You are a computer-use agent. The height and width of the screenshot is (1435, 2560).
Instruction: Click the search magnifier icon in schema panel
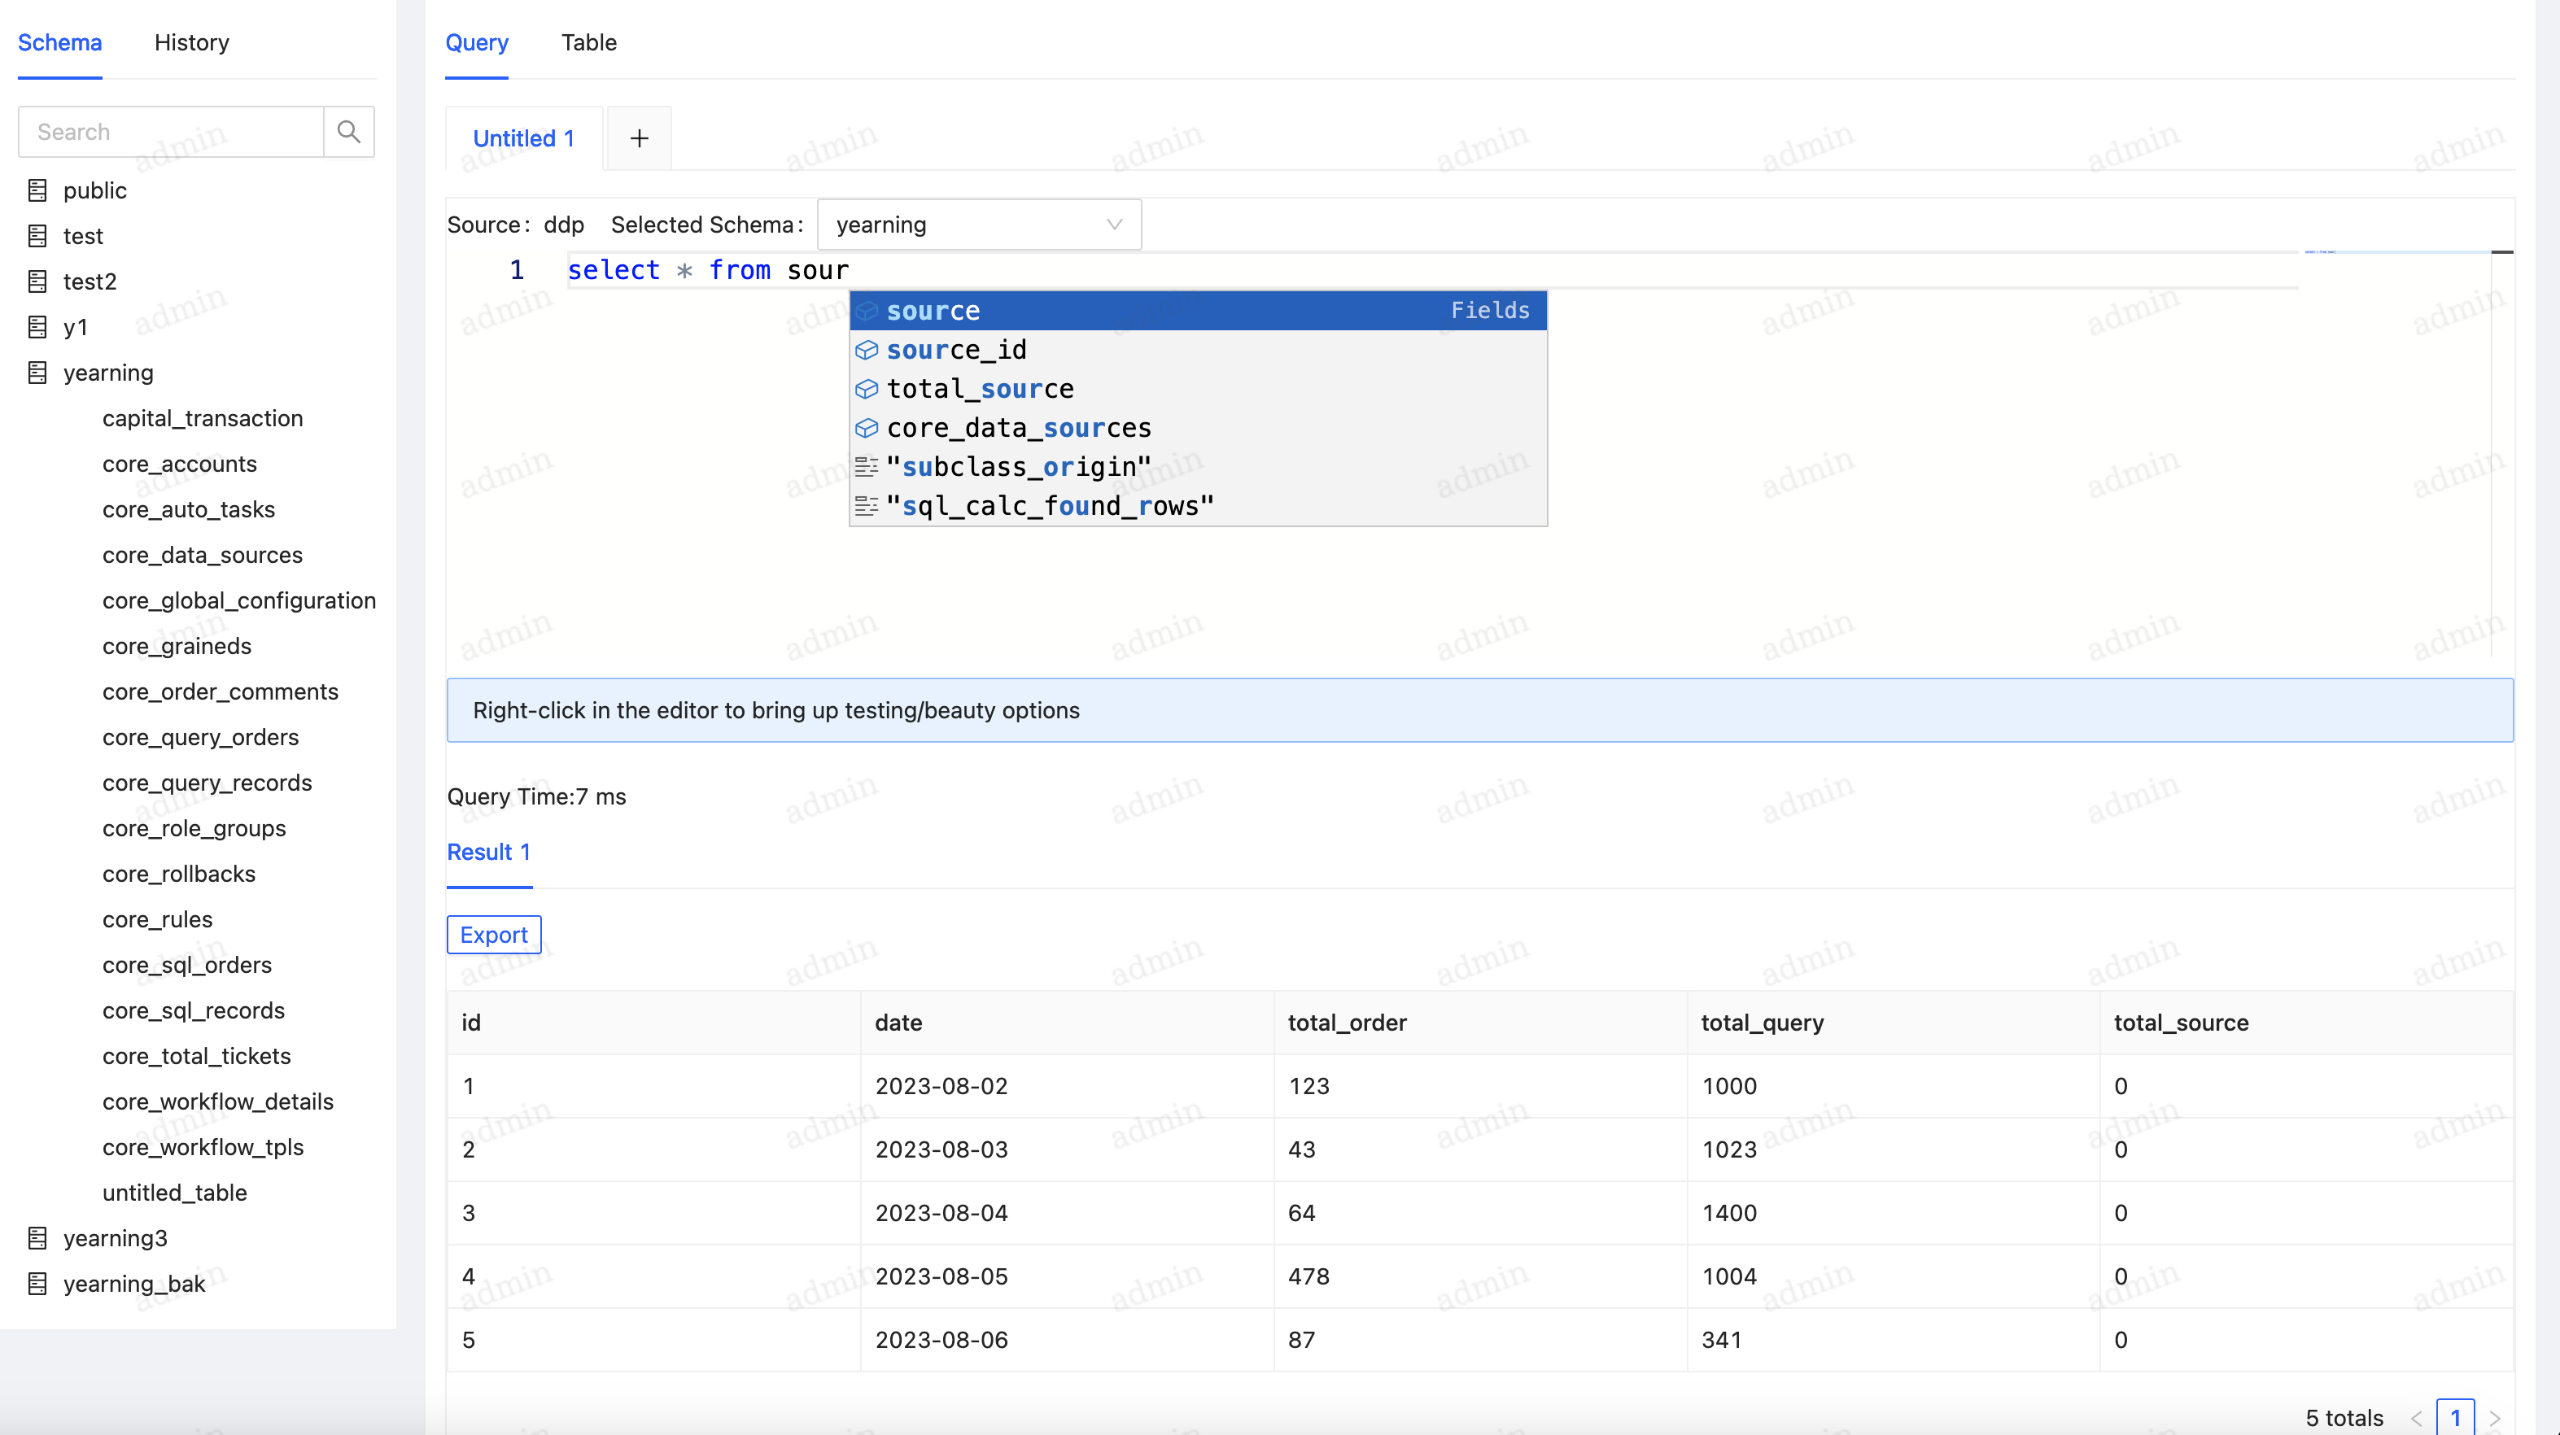350,130
